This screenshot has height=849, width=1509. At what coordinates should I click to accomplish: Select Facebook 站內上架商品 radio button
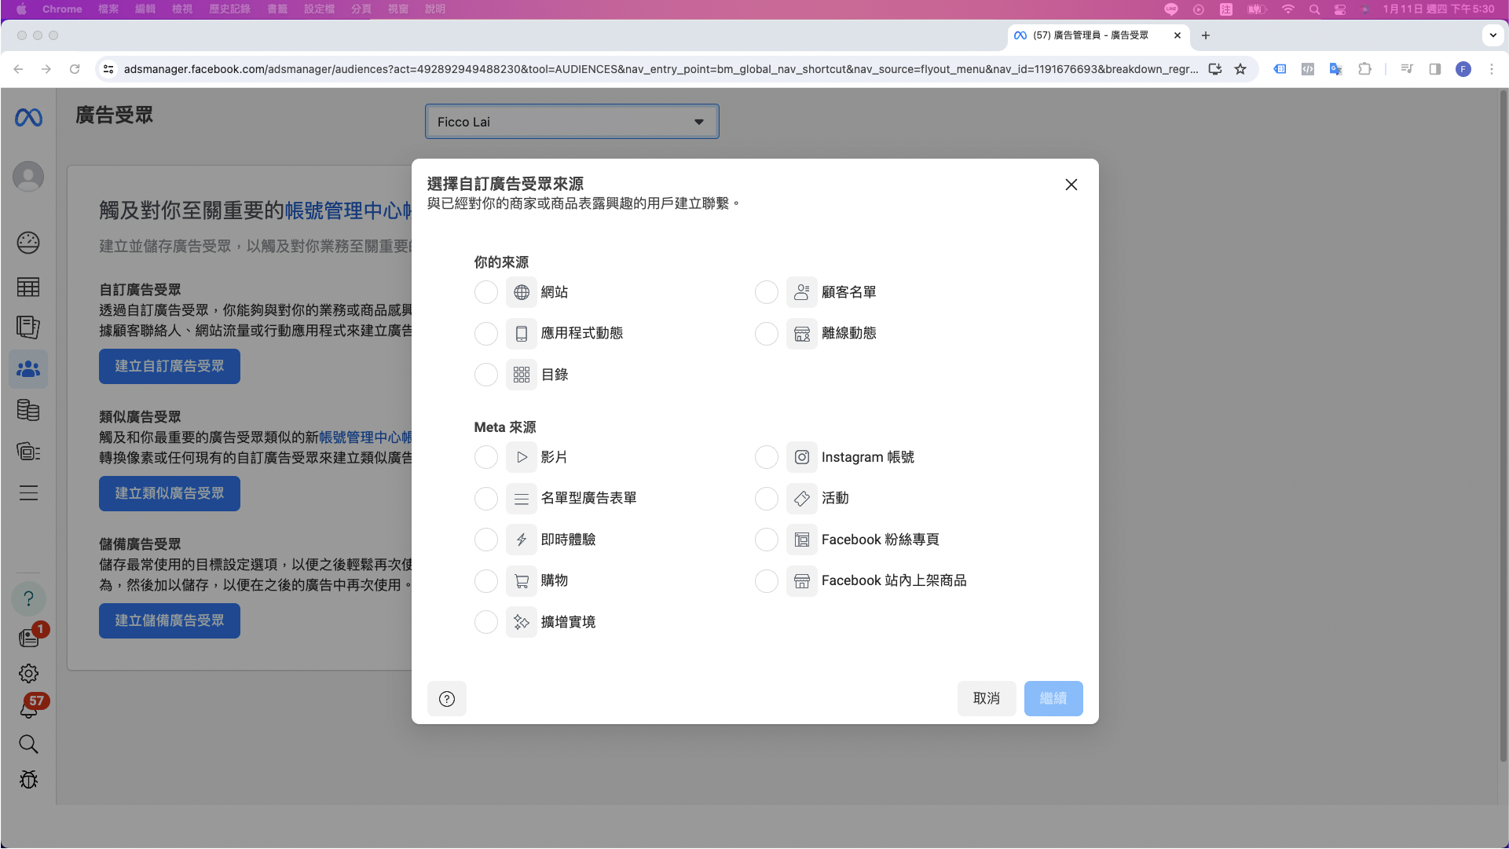pos(767,581)
